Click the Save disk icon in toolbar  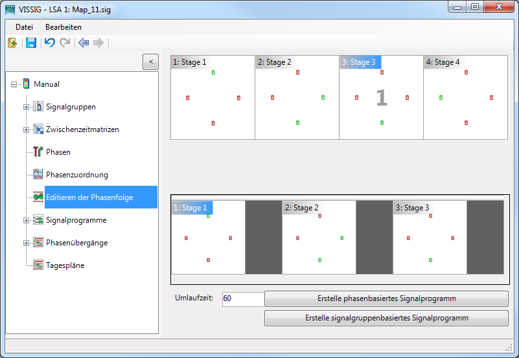[30, 43]
